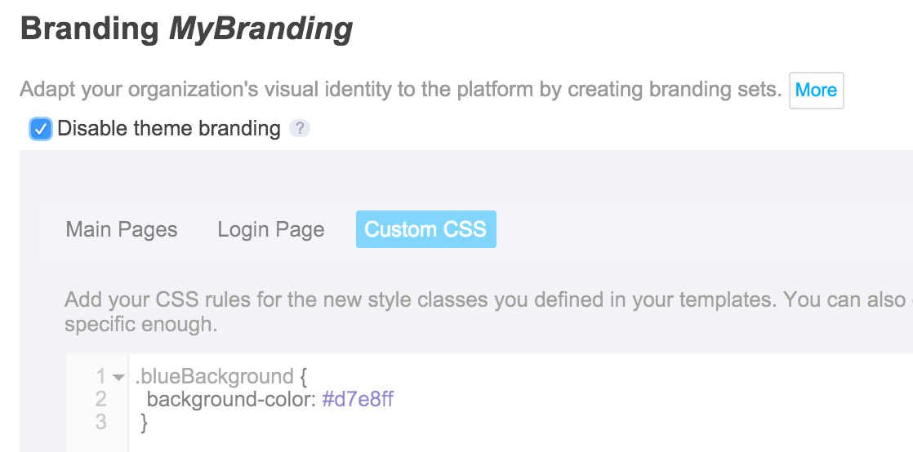Viewport: 913px width, 452px height.
Task: Click the 'Adapt your organization's visual identity' description
Action: coord(401,90)
